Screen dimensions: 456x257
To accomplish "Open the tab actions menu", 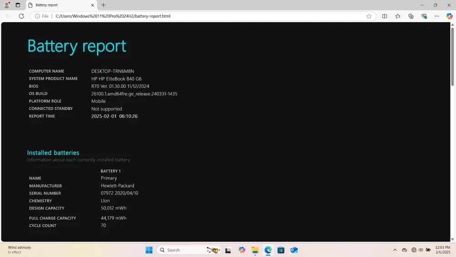I will coord(18,5).
